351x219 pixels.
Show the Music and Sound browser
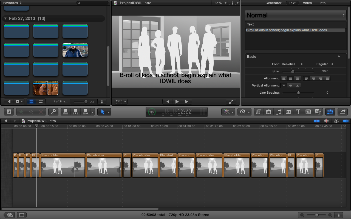279,112
